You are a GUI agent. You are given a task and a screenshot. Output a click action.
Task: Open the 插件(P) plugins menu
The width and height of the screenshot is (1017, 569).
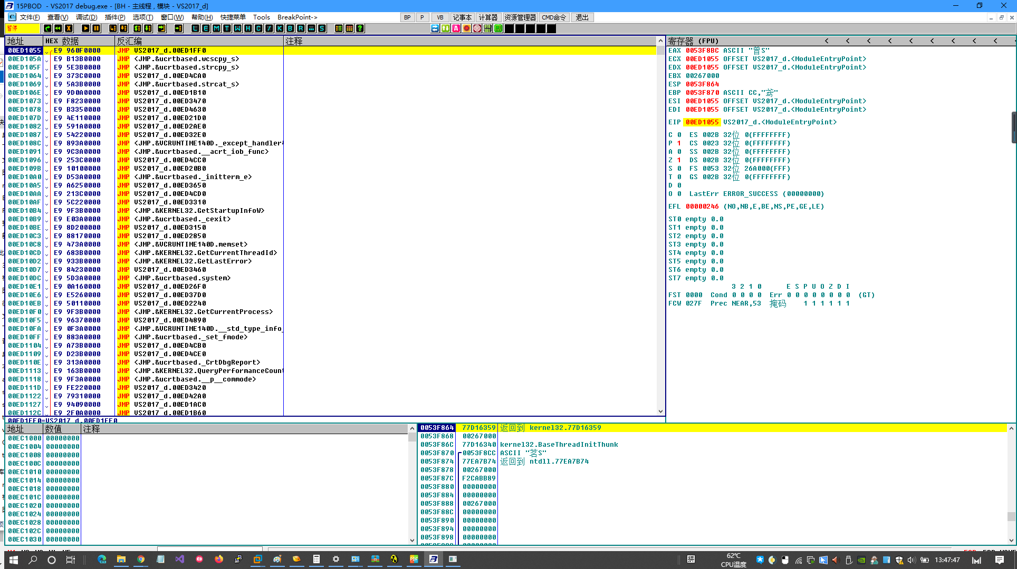tap(115, 17)
